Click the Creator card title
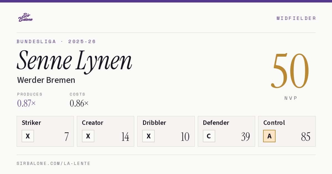Image resolution: width=332 pixels, height=174 pixels. 93,123
